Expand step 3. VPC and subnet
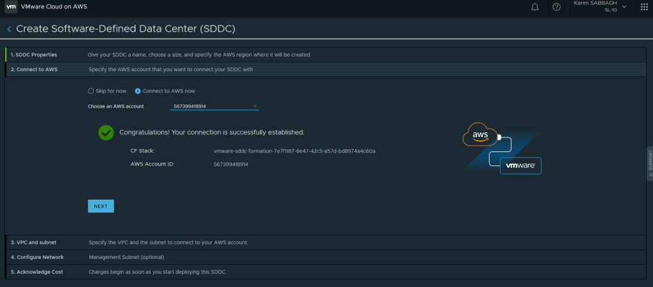Viewport: 653px width, 287px height. [325, 242]
